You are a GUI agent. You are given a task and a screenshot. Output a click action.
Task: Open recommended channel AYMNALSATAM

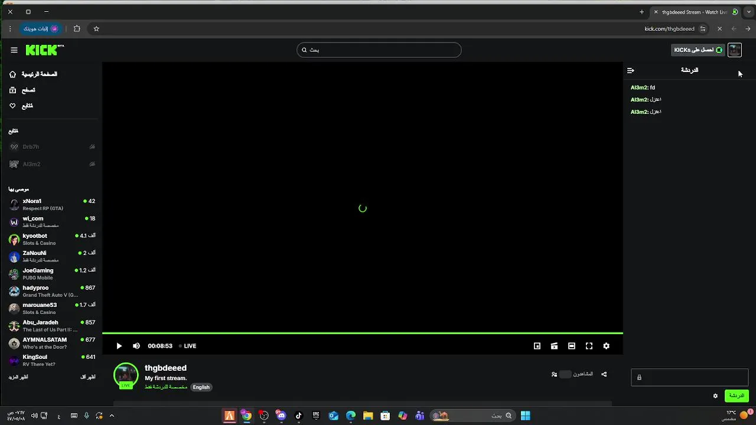[x=52, y=343]
